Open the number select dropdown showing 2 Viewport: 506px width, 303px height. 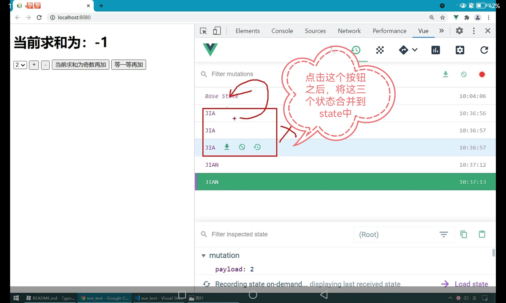coord(20,65)
